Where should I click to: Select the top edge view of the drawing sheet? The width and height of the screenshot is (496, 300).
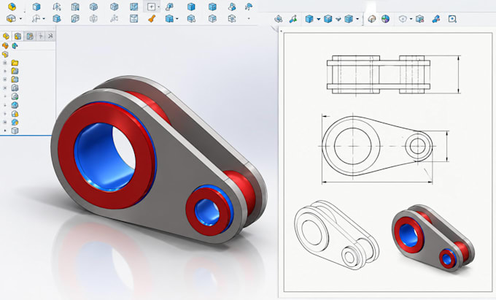point(379,74)
